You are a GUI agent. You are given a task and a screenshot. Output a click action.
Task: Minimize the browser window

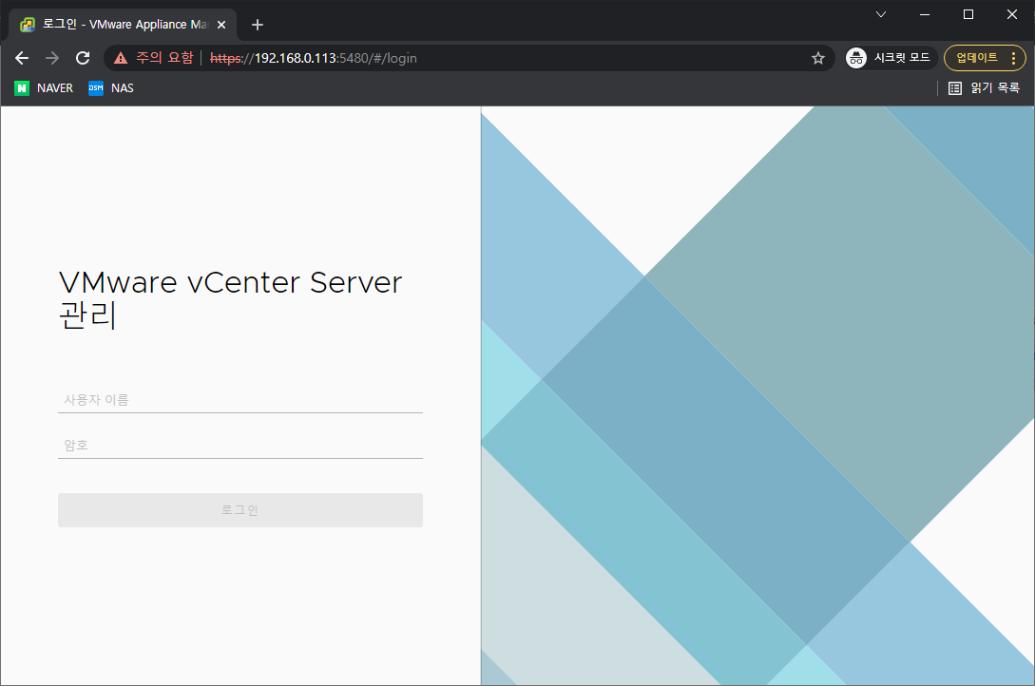coord(925,14)
